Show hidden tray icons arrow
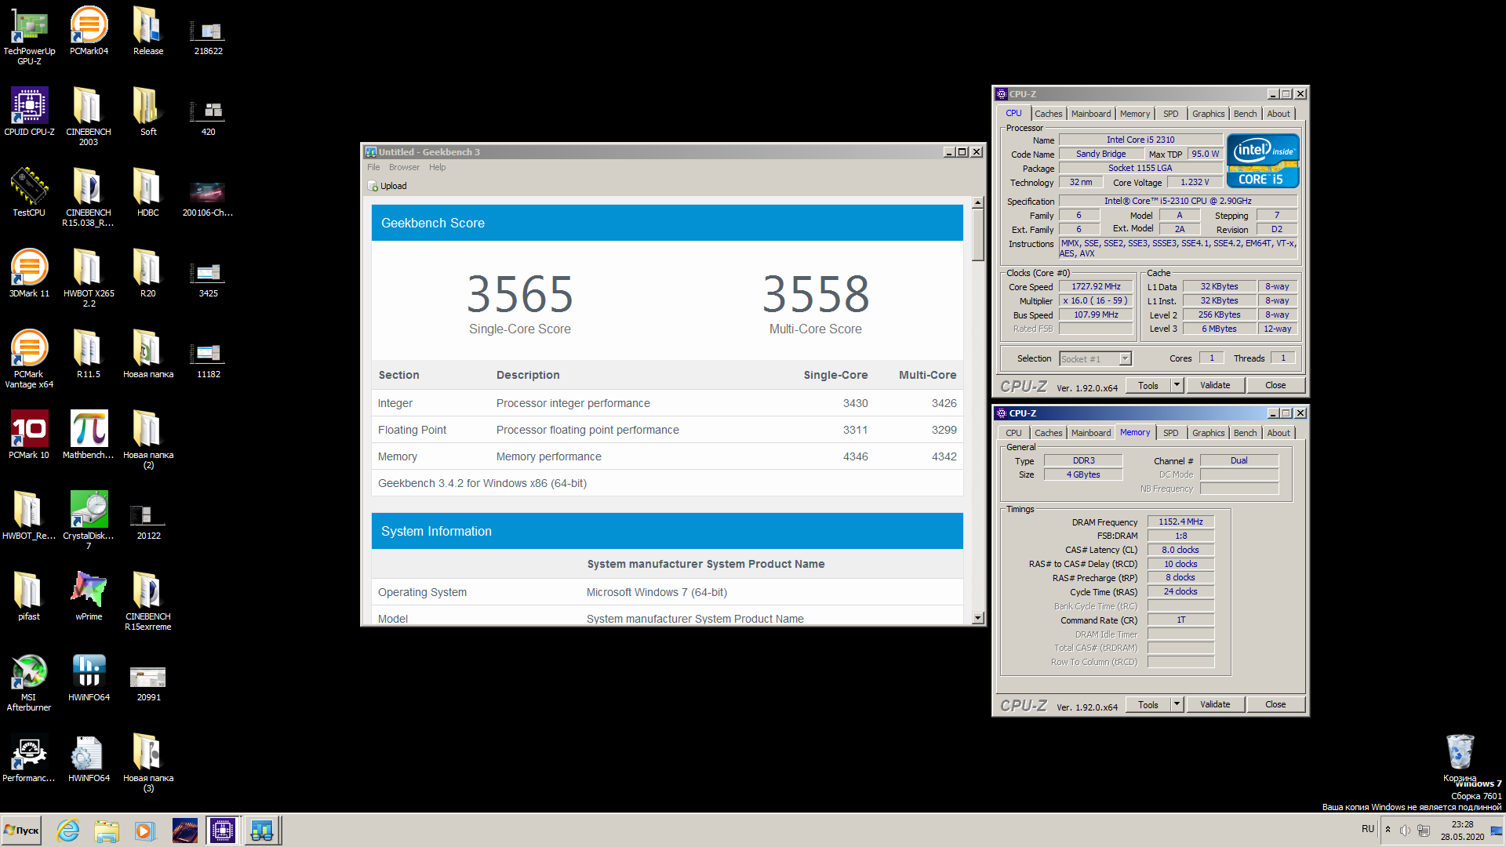 click(x=1388, y=830)
